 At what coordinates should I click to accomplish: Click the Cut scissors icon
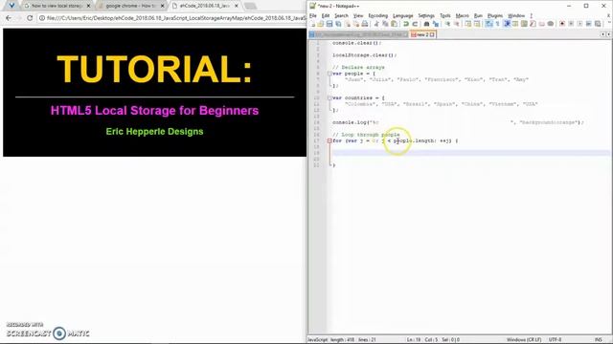376,24
